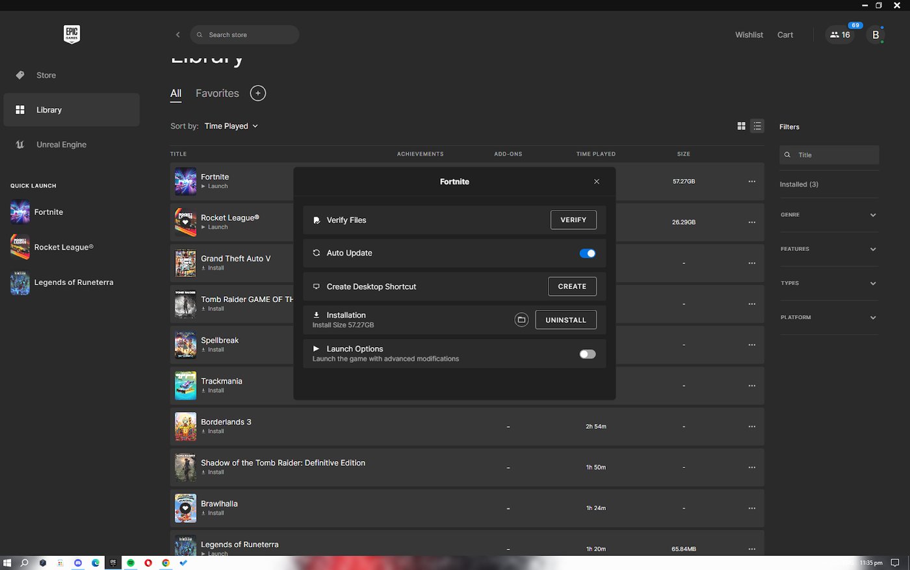Open the Unreal Engine sidebar section
This screenshot has width=910, height=570.
(x=61, y=144)
